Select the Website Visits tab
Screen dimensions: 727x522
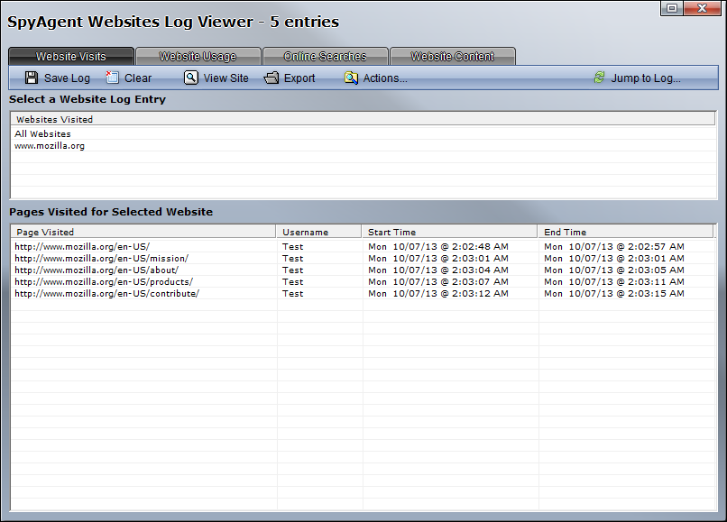click(x=71, y=57)
